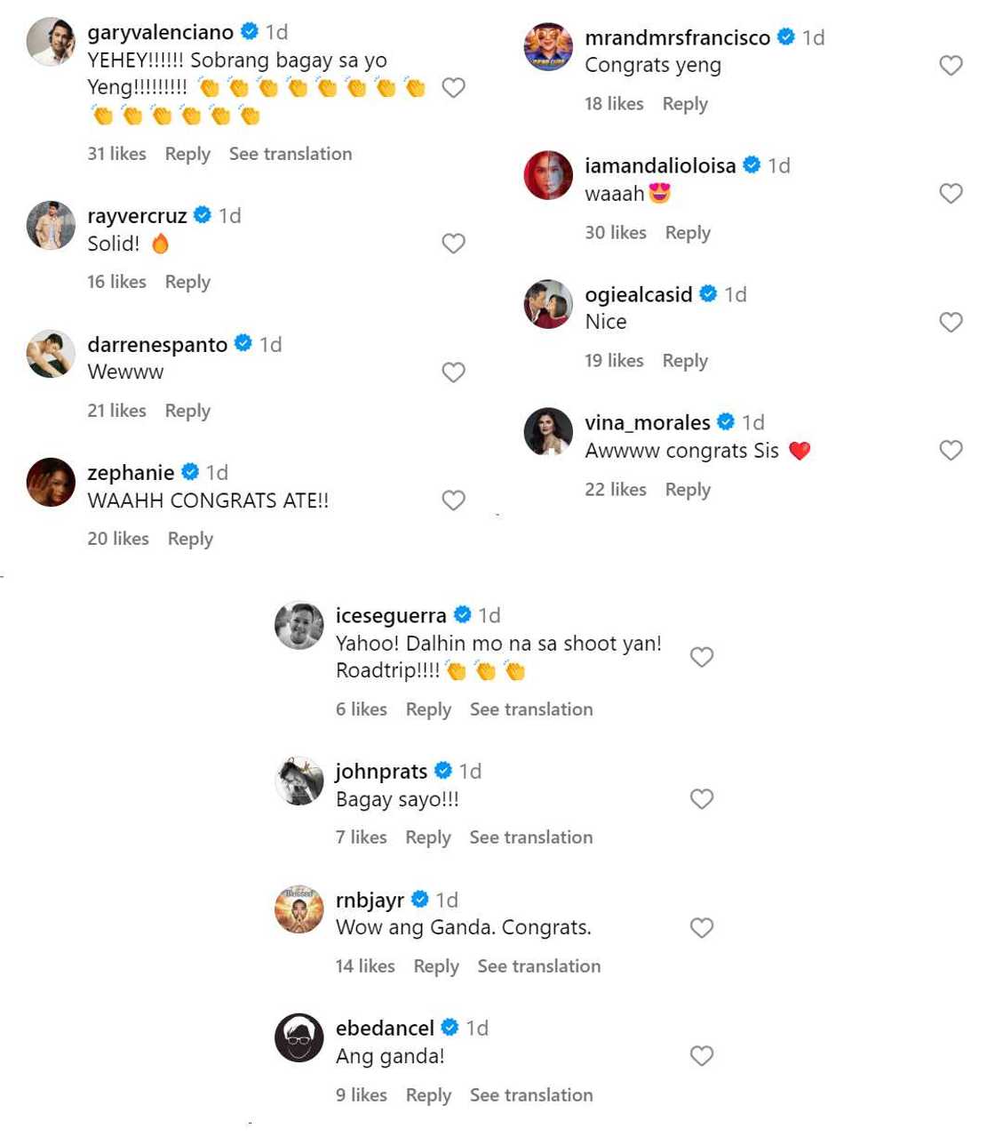
Task: Like garyvalenciano's comment with the heart
Action: coord(453,87)
